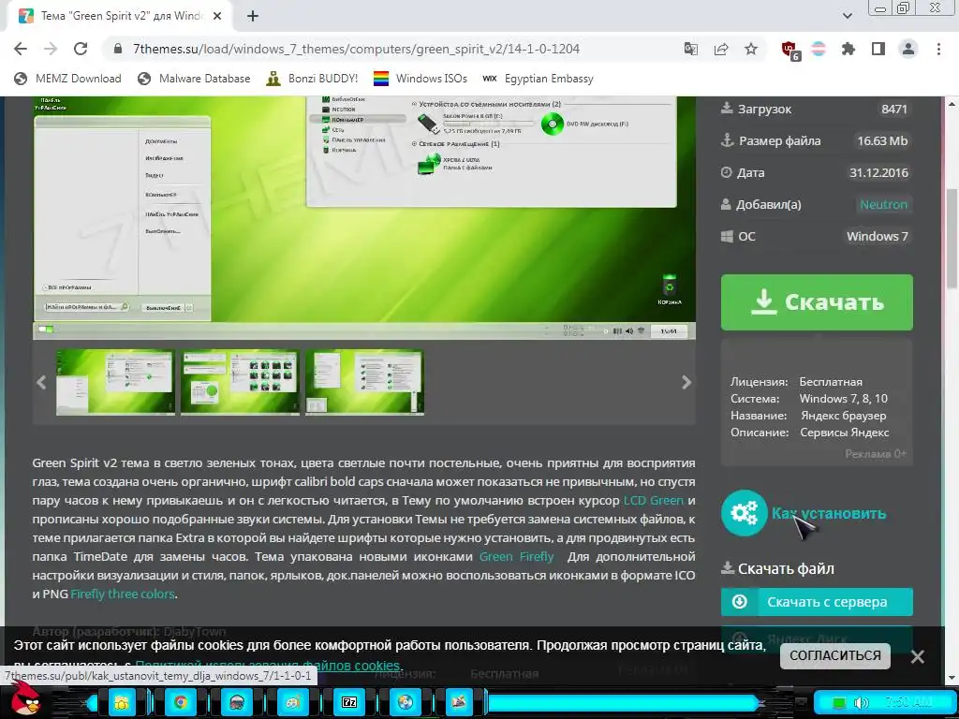Image resolution: width=959 pixels, height=719 pixels.
Task: Open Chrome's three-dot menu
Action: coord(938,49)
